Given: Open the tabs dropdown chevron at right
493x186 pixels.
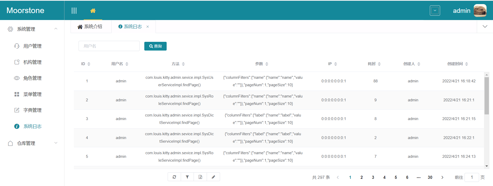Looking at the screenshot, I should pyautogui.click(x=485, y=26).
